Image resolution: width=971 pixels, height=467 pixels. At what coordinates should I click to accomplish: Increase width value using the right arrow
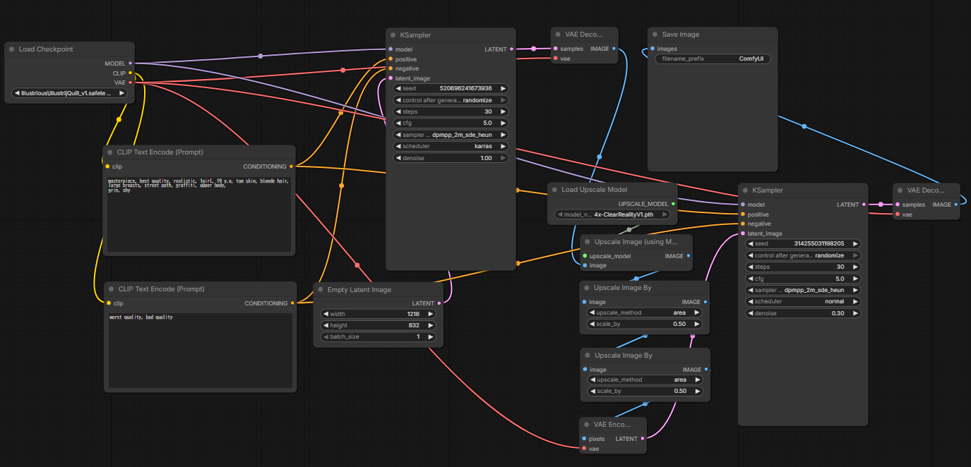click(x=429, y=314)
